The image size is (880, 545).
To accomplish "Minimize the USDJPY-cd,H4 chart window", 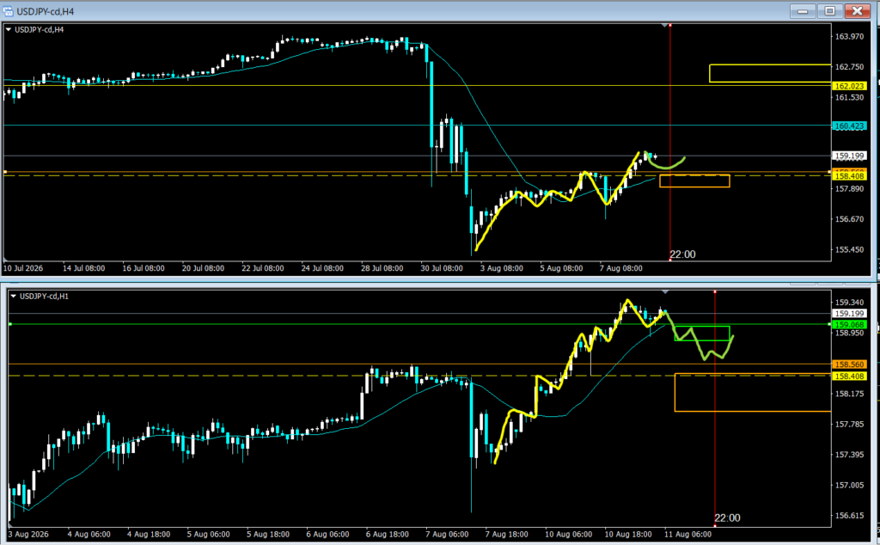I will [803, 10].
